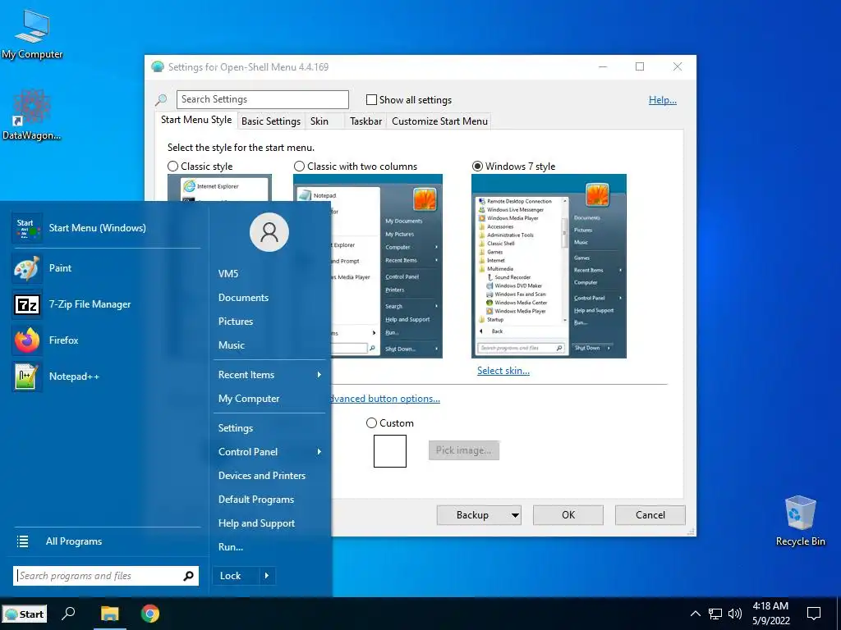Click the search magnifier in start menu
The height and width of the screenshot is (630, 841).
[188, 576]
